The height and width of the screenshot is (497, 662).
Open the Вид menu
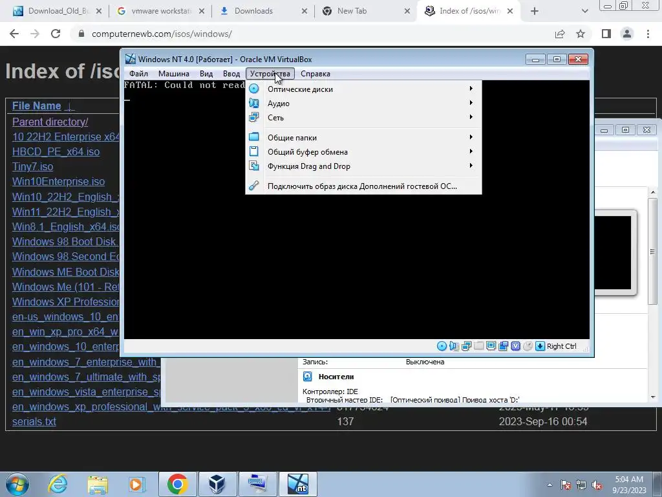pyautogui.click(x=206, y=74)
